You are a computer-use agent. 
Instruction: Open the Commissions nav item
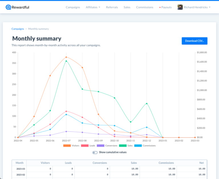click(145, 7)
